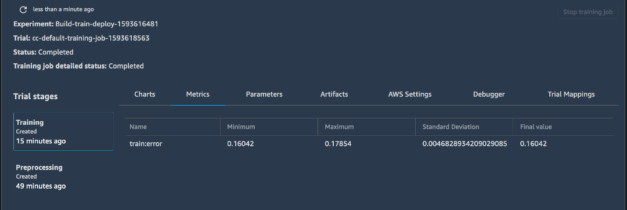Image resolution: width=627 pixels, height=210 pixels.
Task: Select the Training trial stage
Action: (64, 131)
